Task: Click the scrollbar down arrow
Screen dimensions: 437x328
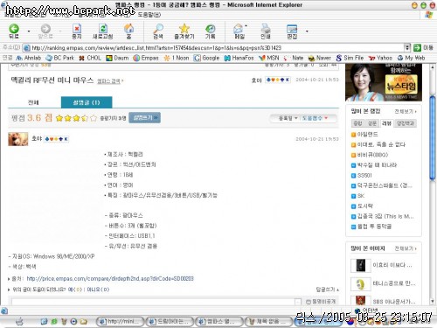Action: (433, 301)
